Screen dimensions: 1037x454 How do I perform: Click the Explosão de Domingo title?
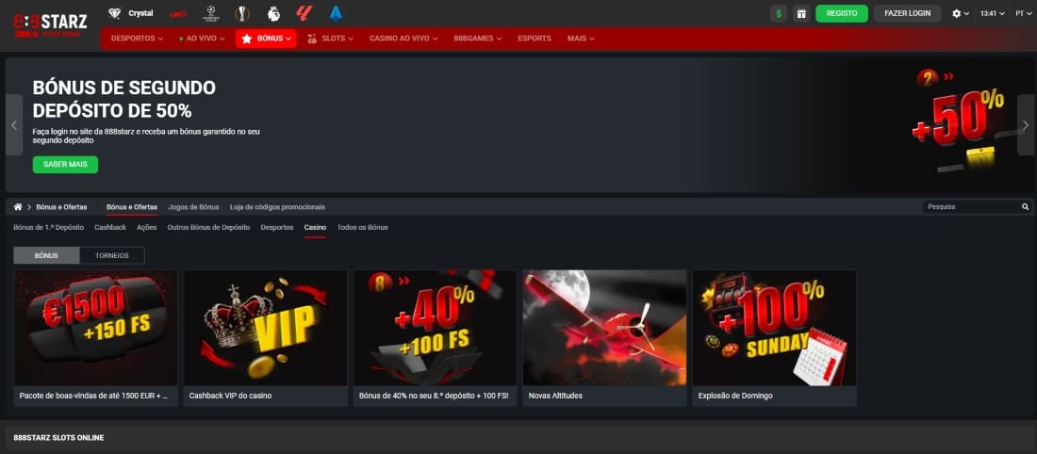click(735, 396)
